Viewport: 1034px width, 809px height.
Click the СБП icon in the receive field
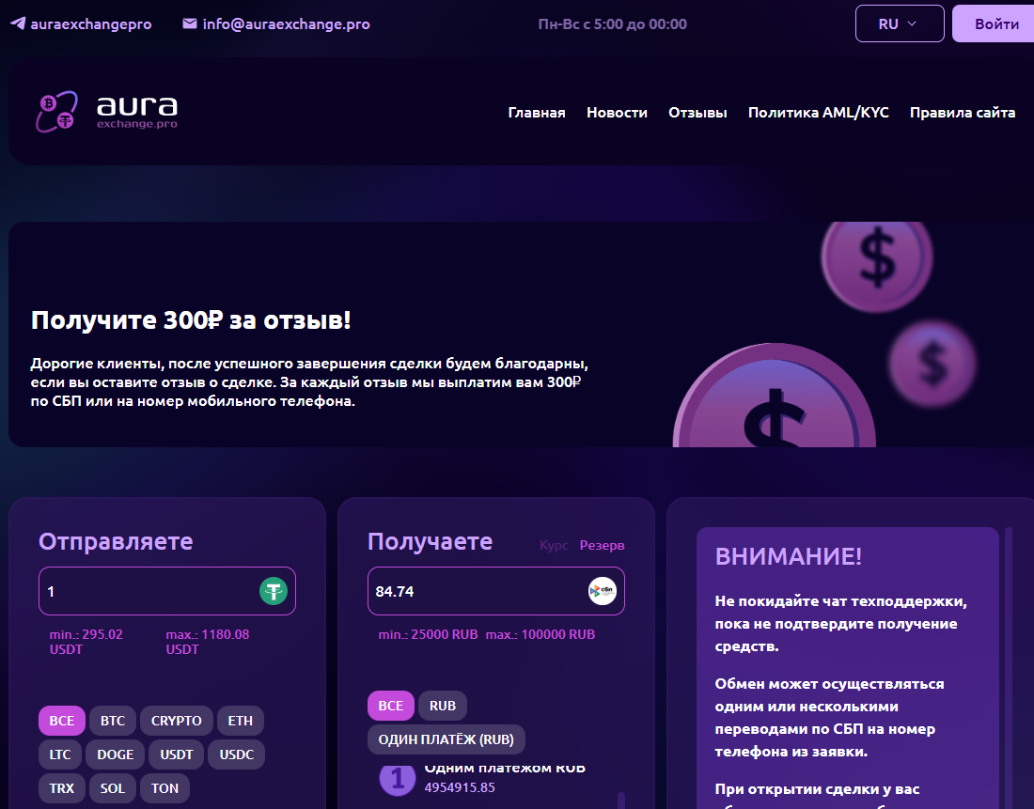(602, 591)
